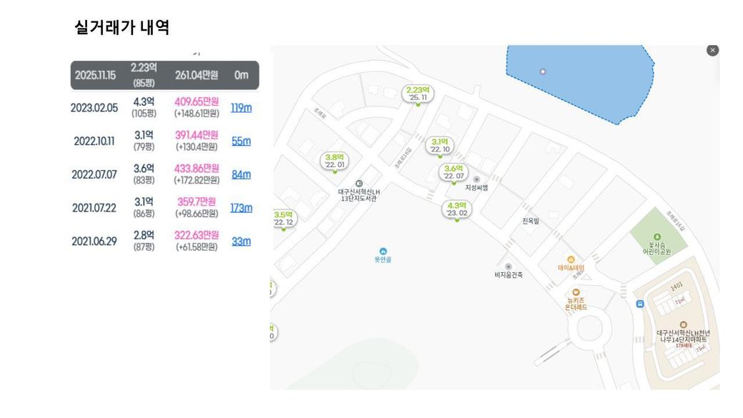The width and height of the screenshot is (743, 418).
Task: Click the 대구신서혁신LH 13단지도서관 library icon
Action: [x=359, y=183]
